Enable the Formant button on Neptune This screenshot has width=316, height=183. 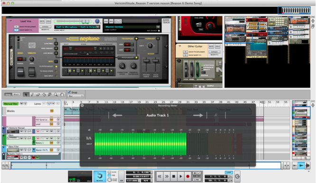(x=158, y=38)
